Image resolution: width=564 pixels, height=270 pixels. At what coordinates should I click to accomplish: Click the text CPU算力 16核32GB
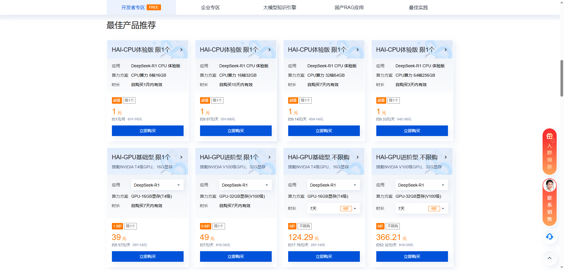(x=238, y=75)
